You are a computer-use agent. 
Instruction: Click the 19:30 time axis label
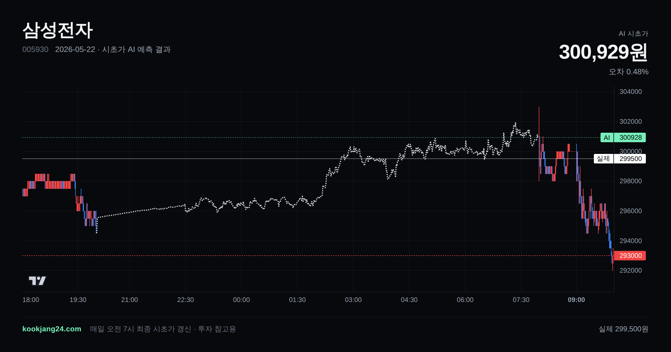pyautogui.click(x=78, y=300)
